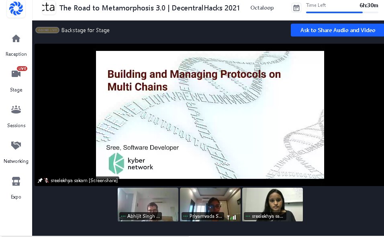The height and width of the screenshot is (237, 384).
Task: Click the Octaloop organizer link
Action: [262, 8]
